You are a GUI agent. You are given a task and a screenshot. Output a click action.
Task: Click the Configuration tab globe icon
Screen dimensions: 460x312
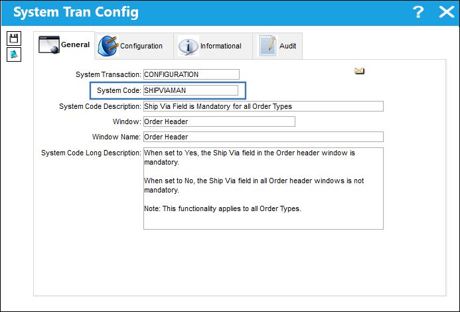pos(108,46)
